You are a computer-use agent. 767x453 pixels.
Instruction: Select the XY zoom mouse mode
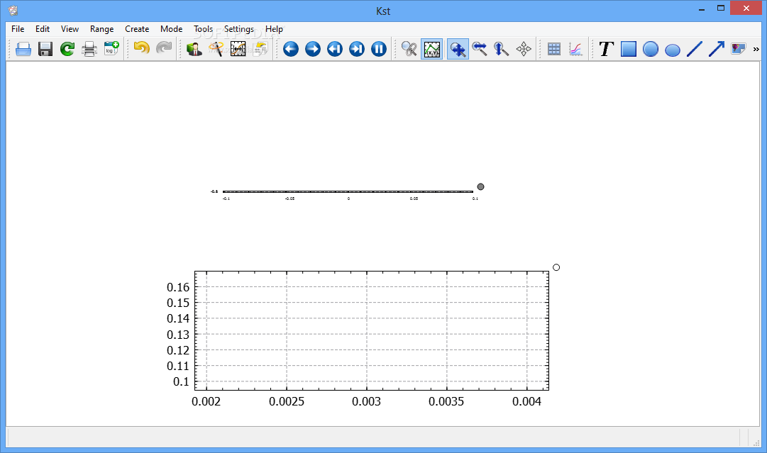pyautogui.click(x=458, y=49)
